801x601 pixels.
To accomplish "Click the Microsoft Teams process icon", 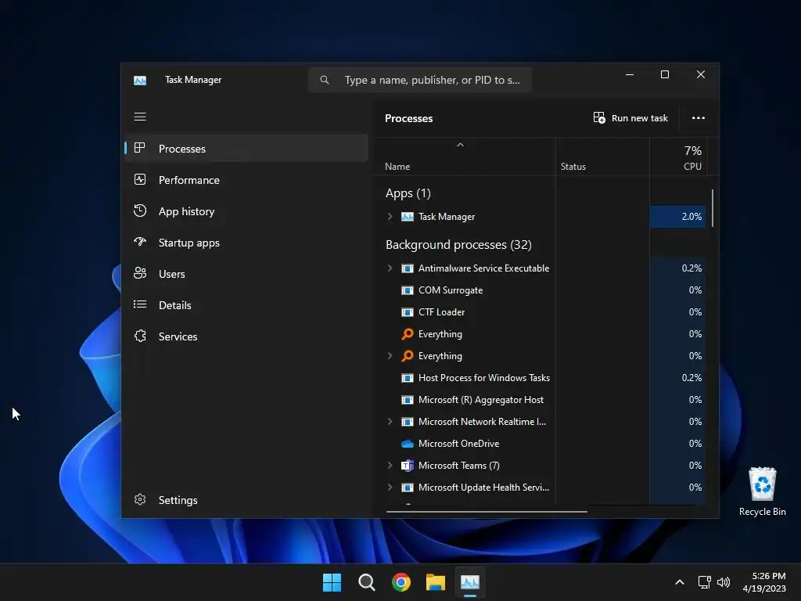I will (407, 466).
